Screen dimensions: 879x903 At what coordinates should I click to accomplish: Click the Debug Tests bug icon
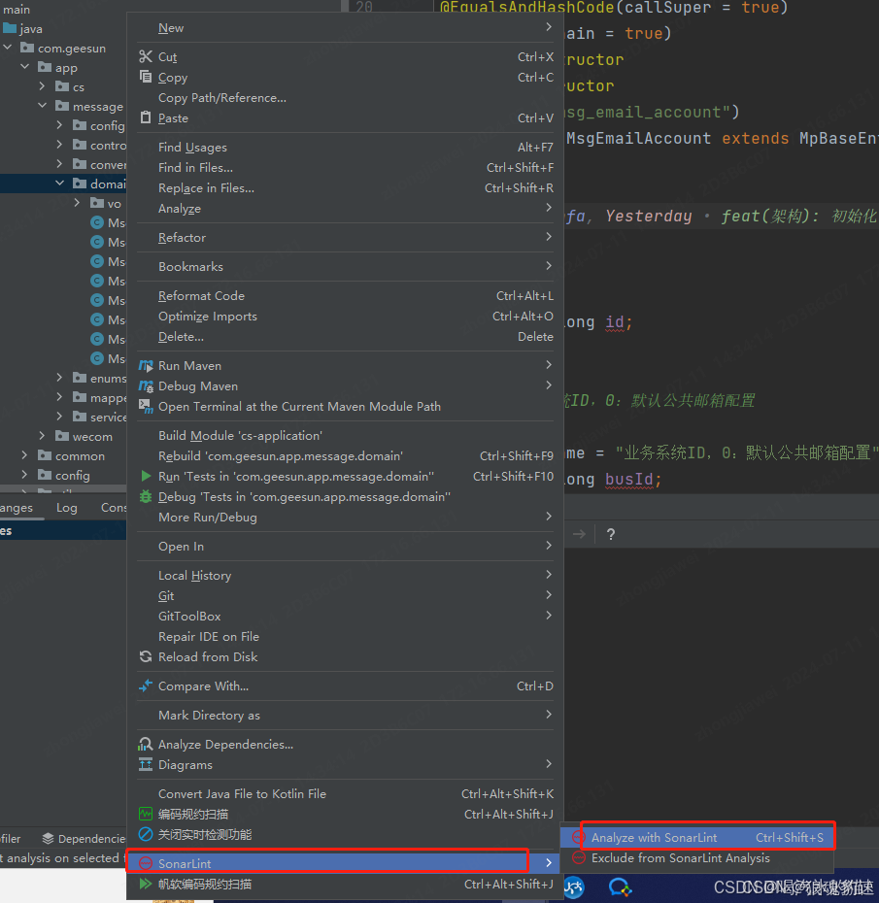[146, 496]
